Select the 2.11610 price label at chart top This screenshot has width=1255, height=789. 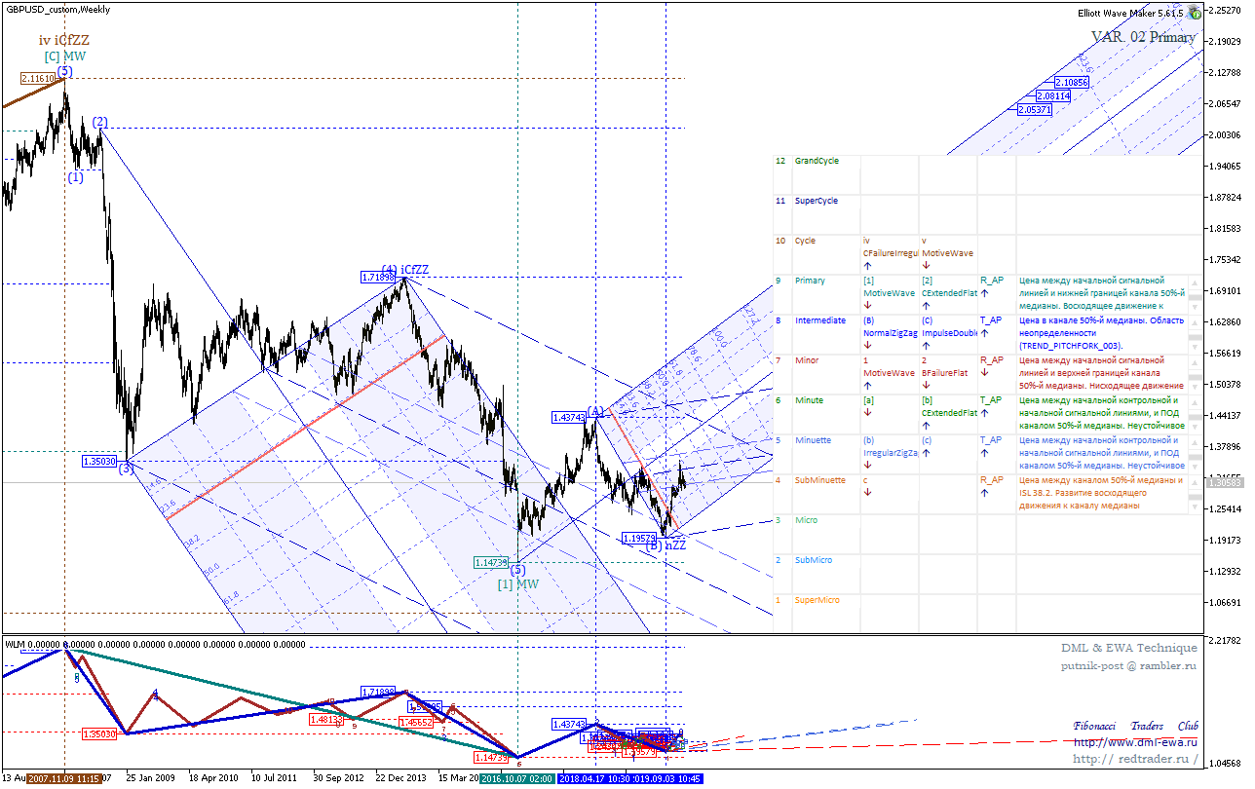click(x=36, y=77)
